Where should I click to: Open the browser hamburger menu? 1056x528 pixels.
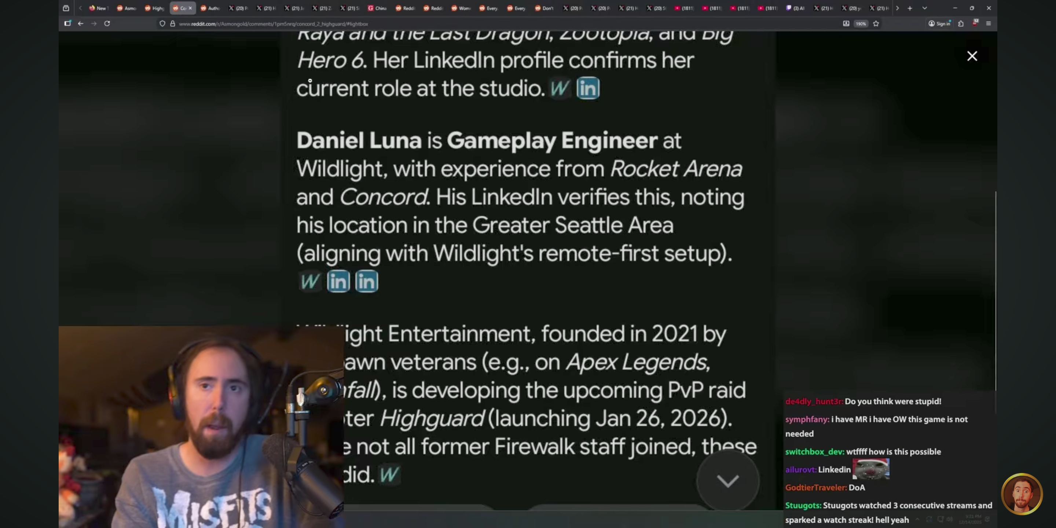(x=989, y=23)
